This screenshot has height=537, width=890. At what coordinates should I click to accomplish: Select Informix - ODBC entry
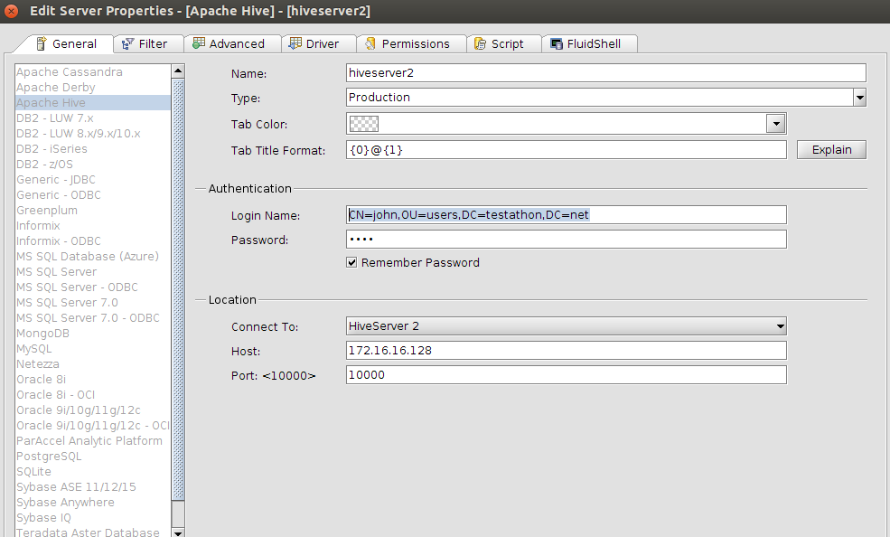point(92,240)
